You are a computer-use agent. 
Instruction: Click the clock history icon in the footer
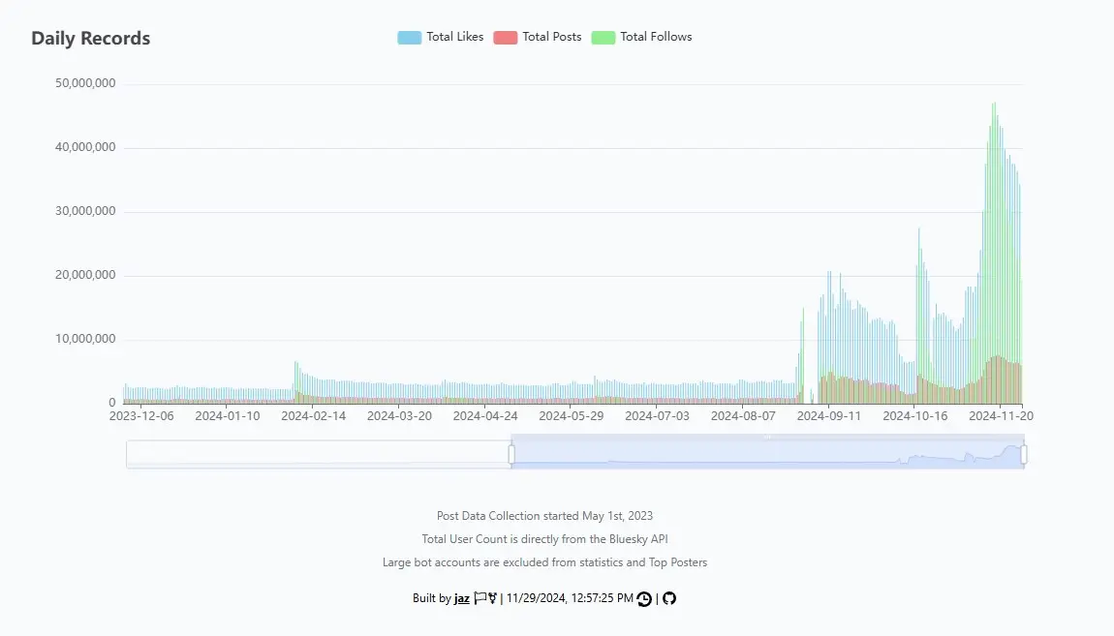tap(643, 598)
